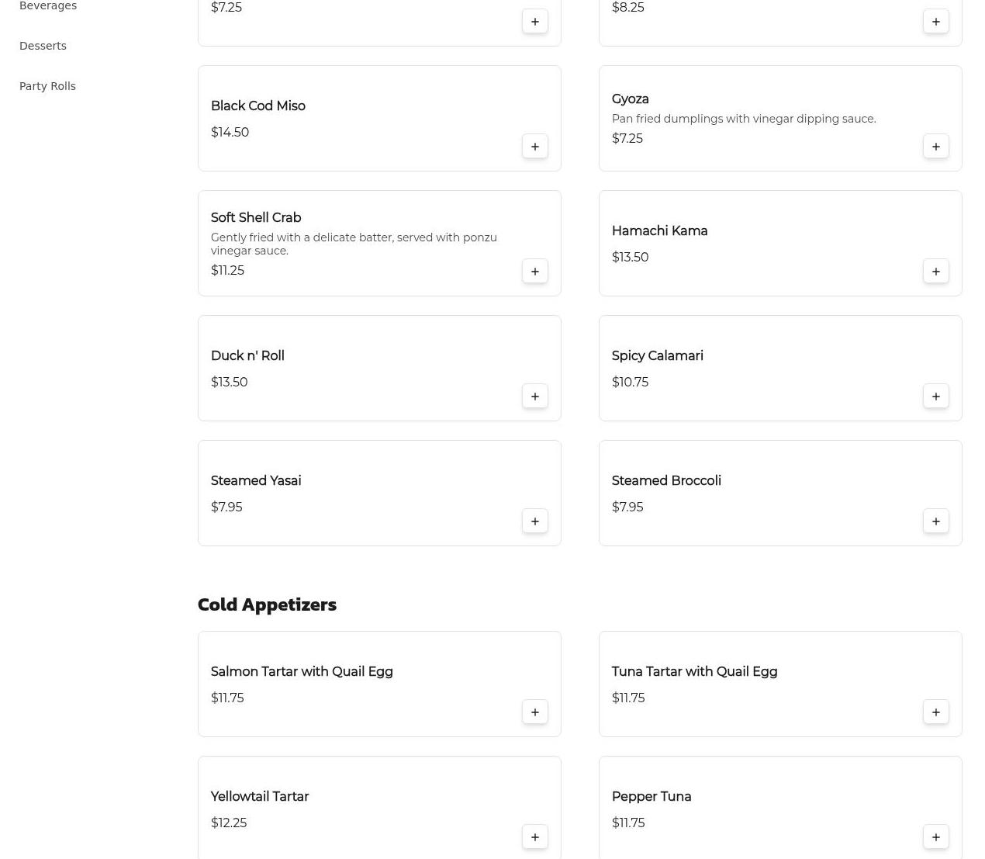
Task: Add Salmon Tartar with Quail Egg
Action: [534, 712]
